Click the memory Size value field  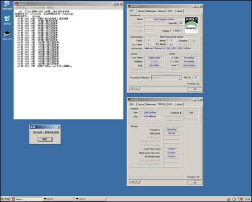coord(150,116)
